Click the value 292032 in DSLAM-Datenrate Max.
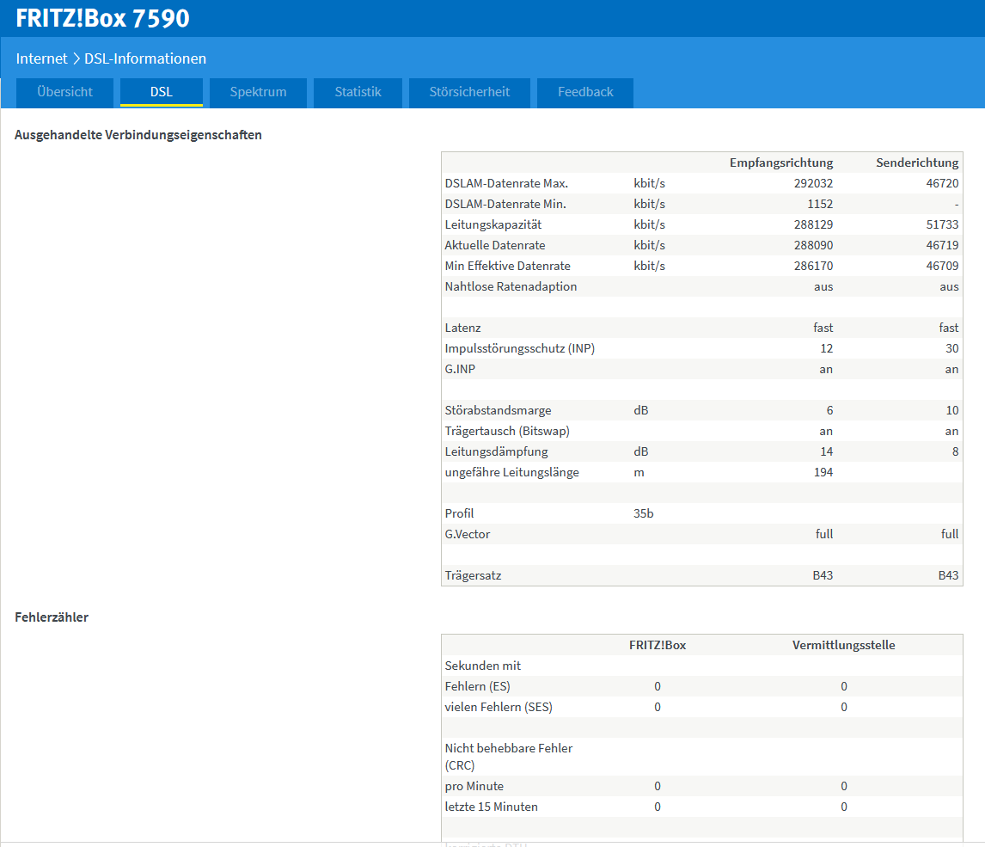The image size is (985, 847). (x=813, y=183)
